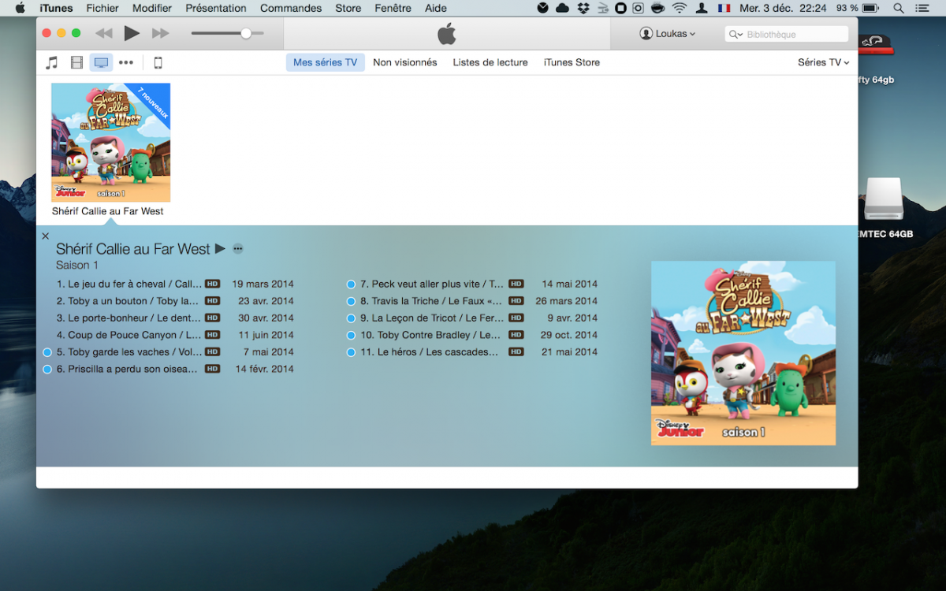
Task: Go to the iTunes Store tab
Action: [x=572, y=62]
